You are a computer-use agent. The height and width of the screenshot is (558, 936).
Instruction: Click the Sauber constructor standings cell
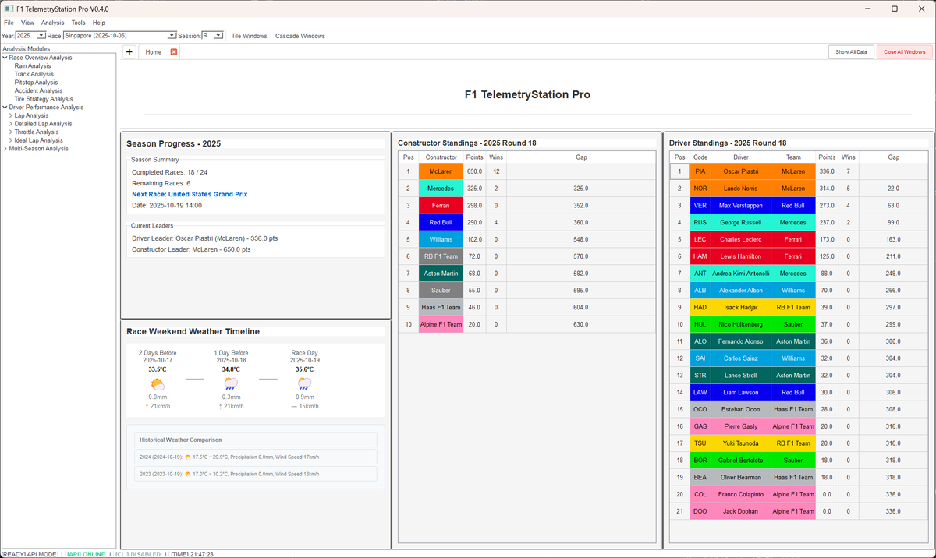tap(441, 290)
